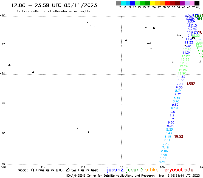Click the NOAA/NESDIS Center credit line

pyautogui.click(x=110, y=176)
